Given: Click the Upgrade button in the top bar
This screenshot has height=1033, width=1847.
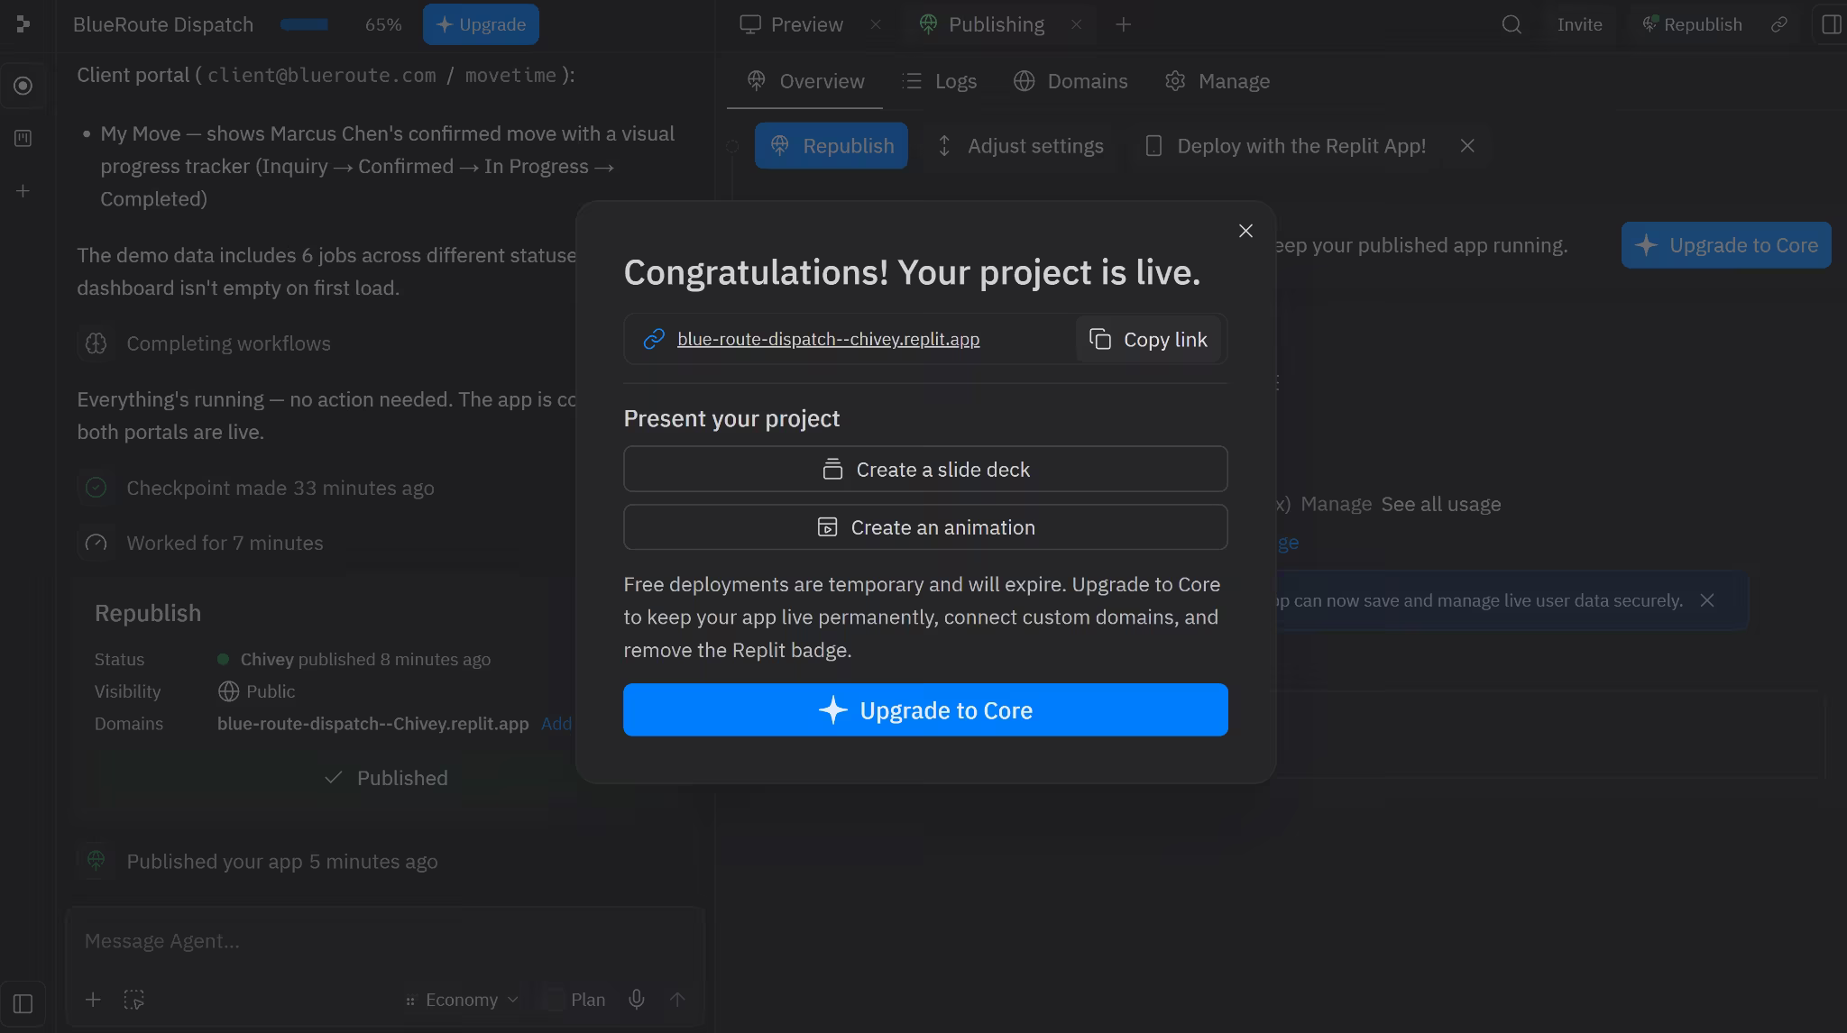Looking at the screenshot, I should coord(481,24).
